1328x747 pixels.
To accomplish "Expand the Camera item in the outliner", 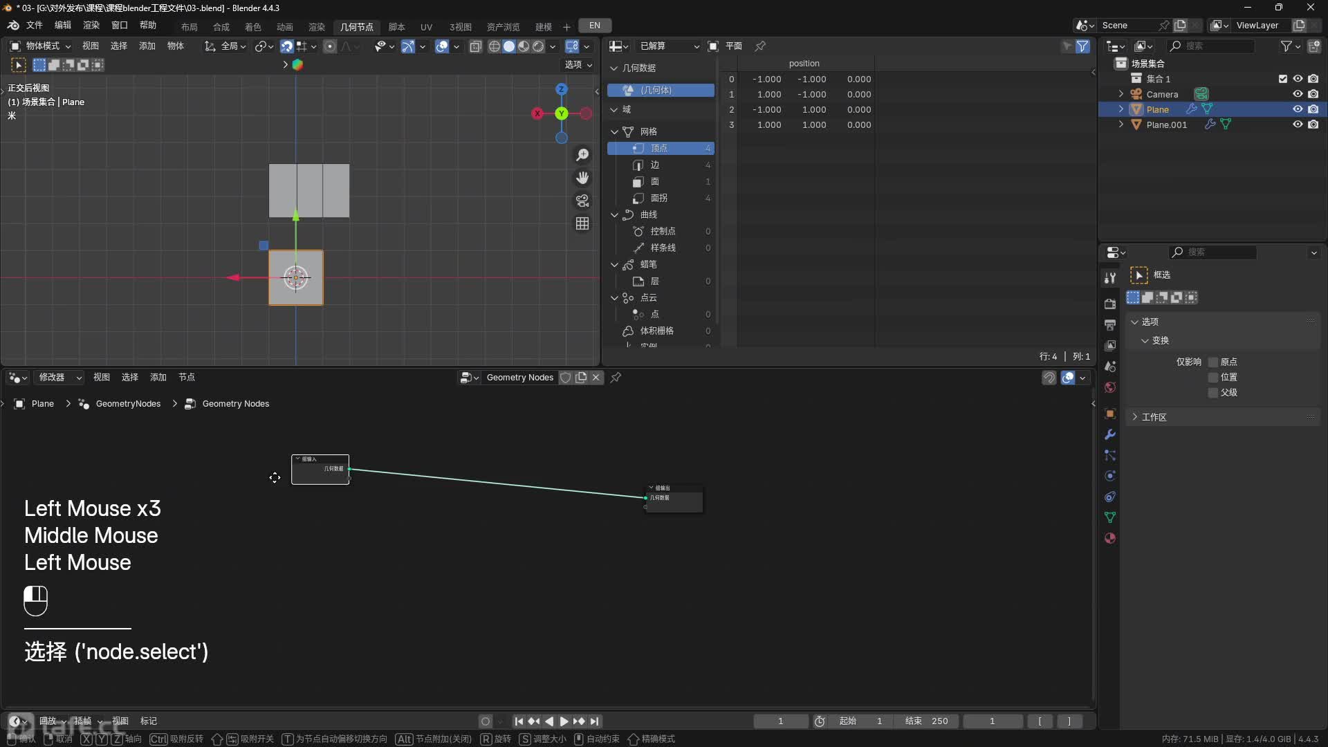I will [1121, 94].
